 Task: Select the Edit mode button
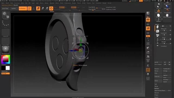coord(29,8)
